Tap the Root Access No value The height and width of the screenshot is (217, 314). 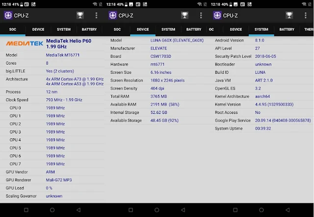(258, 112)
